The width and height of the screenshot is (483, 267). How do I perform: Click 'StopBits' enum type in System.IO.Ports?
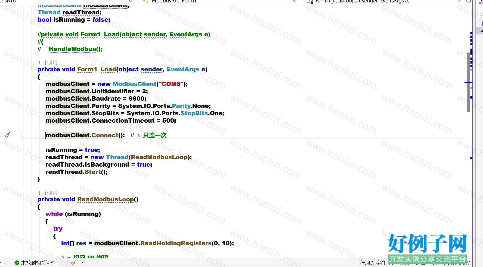[194, 113]
